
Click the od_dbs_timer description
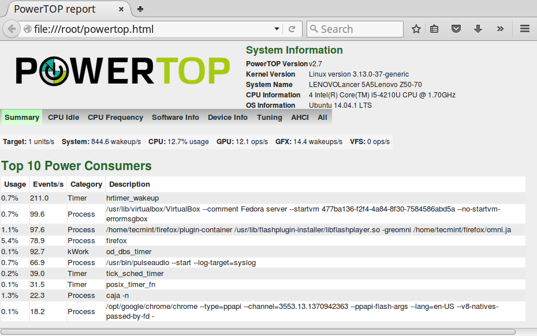[129, 252]
